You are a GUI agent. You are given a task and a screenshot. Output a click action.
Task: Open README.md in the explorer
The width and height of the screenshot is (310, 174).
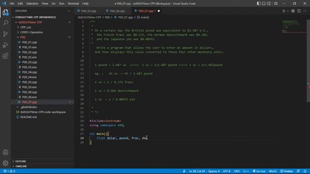[x=43, y=117]
